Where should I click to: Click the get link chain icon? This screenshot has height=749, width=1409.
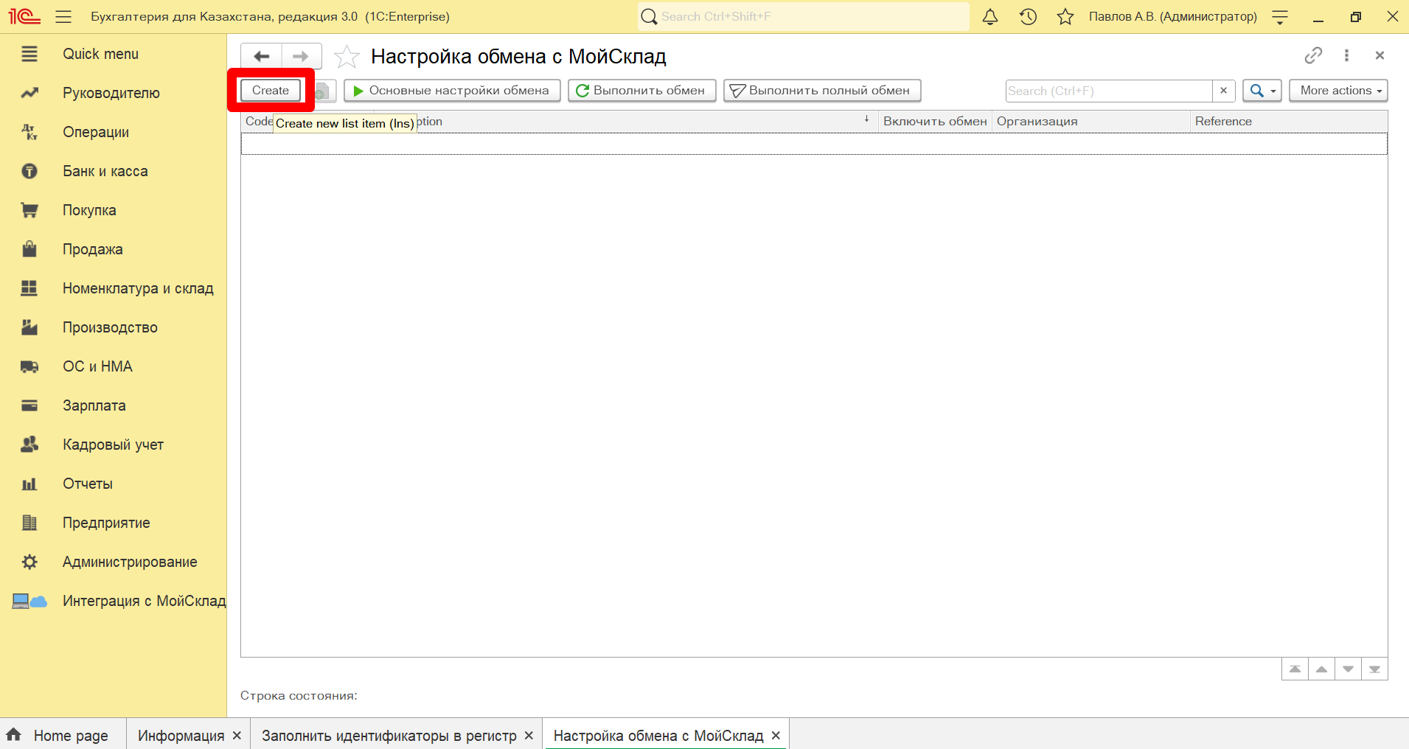tap(1313, 55)
